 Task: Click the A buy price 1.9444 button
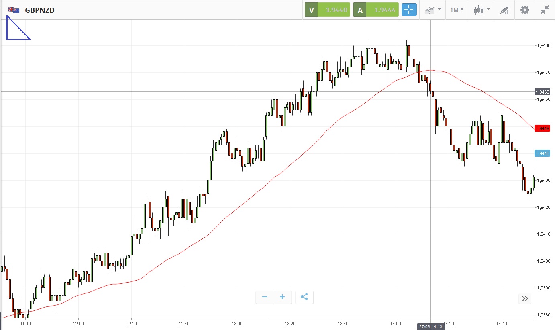(x=376, y=10)
